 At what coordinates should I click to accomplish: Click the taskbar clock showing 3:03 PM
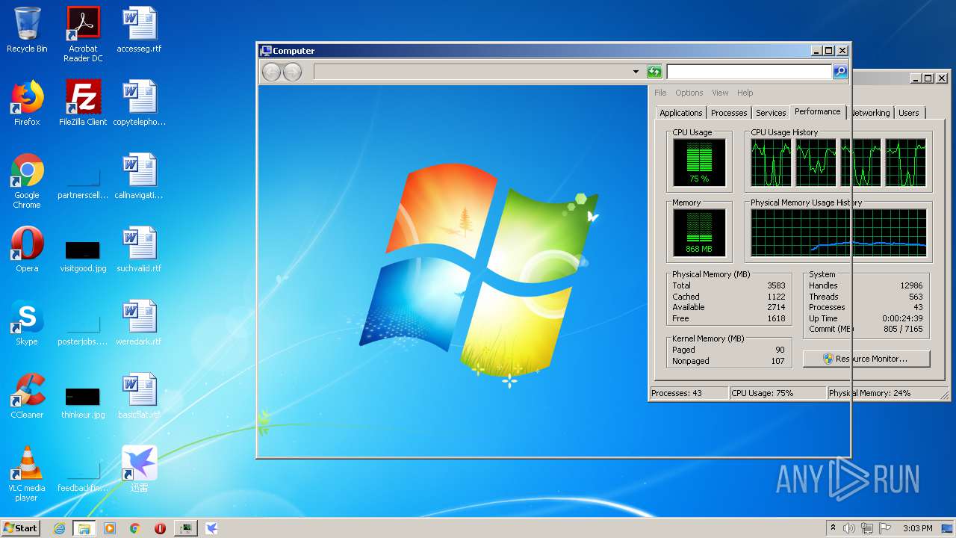click(x=917, y=528)
